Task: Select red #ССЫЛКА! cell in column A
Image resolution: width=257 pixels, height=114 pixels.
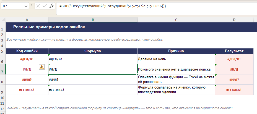Action: click(x=27, y=90)
